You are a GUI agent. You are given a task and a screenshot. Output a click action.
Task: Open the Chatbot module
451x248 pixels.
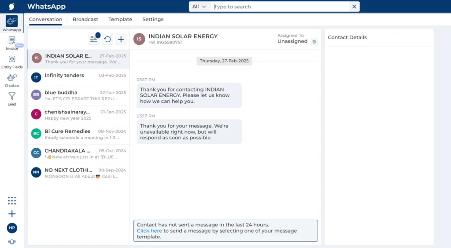click(x=12, y=80)
